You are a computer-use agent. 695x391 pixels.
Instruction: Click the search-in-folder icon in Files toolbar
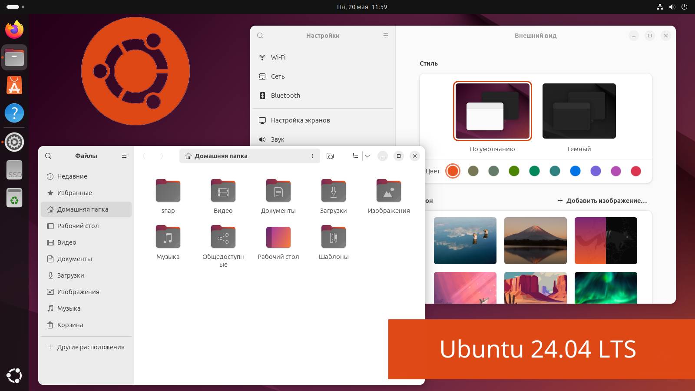tap(330, 156)
